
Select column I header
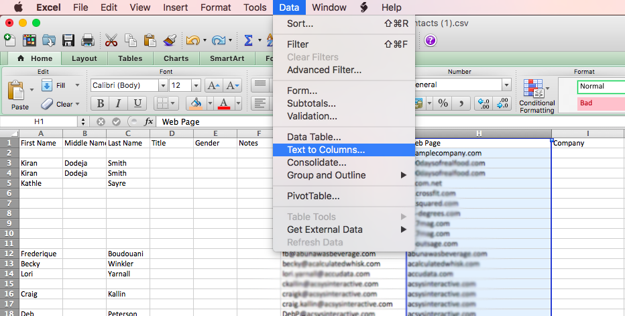coord(588,134)
